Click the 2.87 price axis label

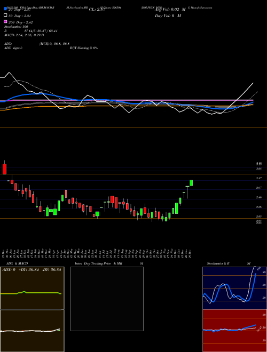(x=258, y=178)
